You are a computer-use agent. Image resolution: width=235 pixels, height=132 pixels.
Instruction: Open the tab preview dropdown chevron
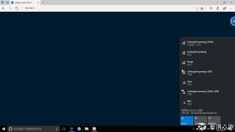(x=48, y=2)
